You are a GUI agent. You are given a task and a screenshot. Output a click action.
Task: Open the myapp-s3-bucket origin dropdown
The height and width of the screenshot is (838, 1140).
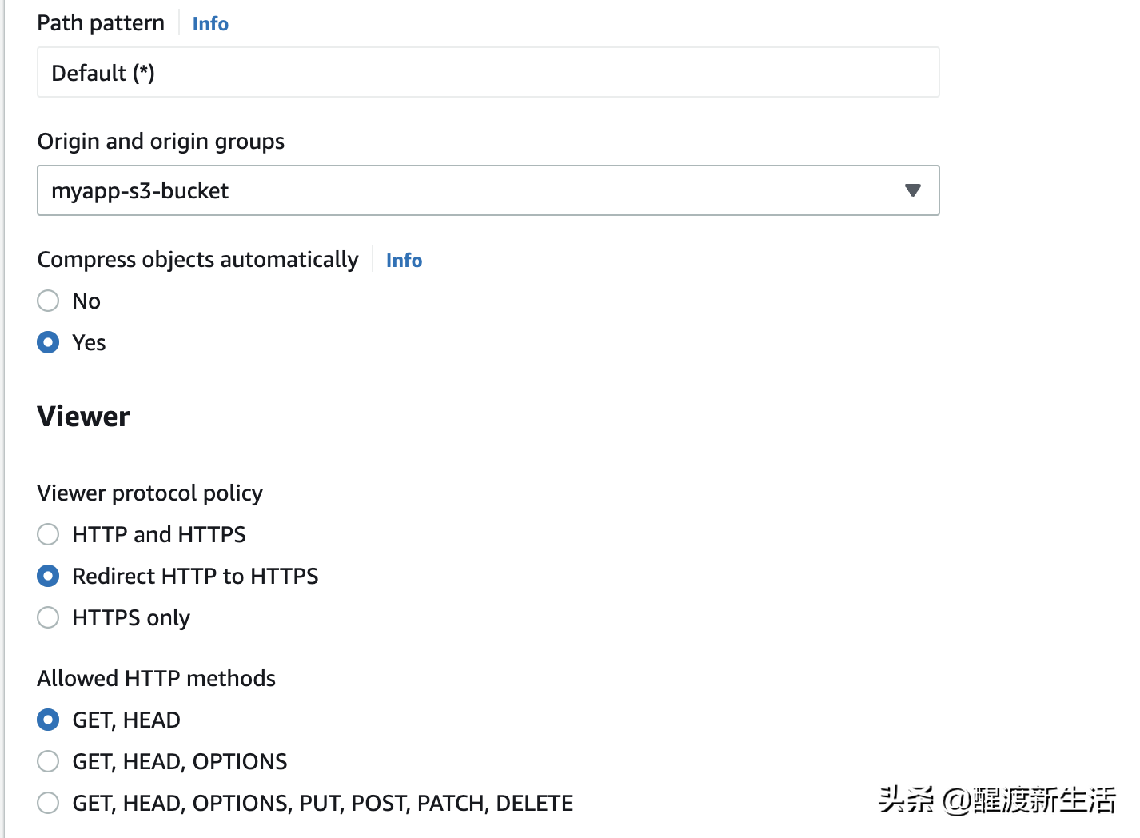(x=488, y=190)
